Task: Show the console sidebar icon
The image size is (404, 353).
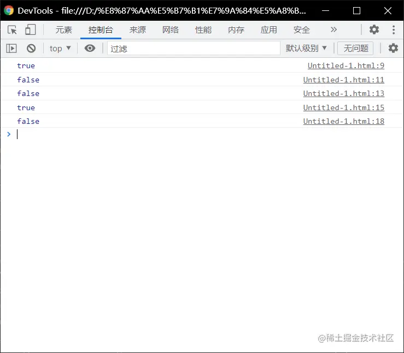Action: tap(11, 49)
